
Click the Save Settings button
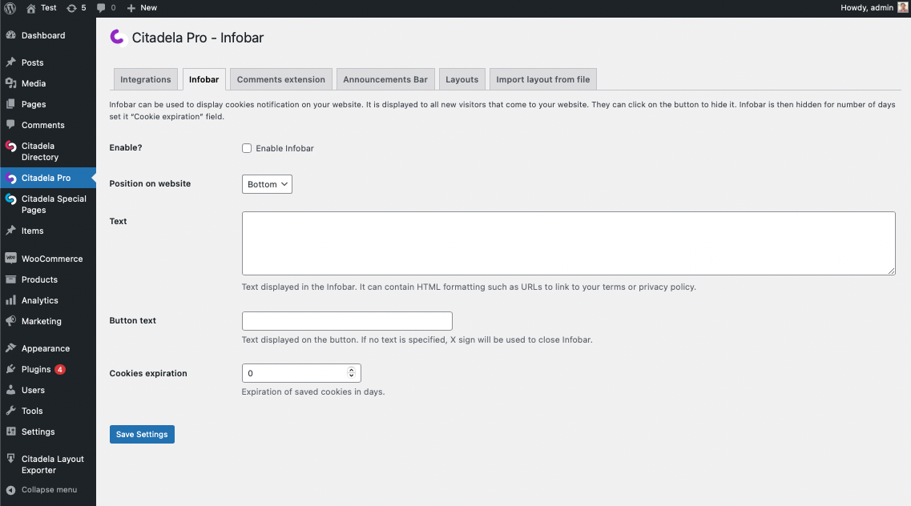click(x=142, y=434)
